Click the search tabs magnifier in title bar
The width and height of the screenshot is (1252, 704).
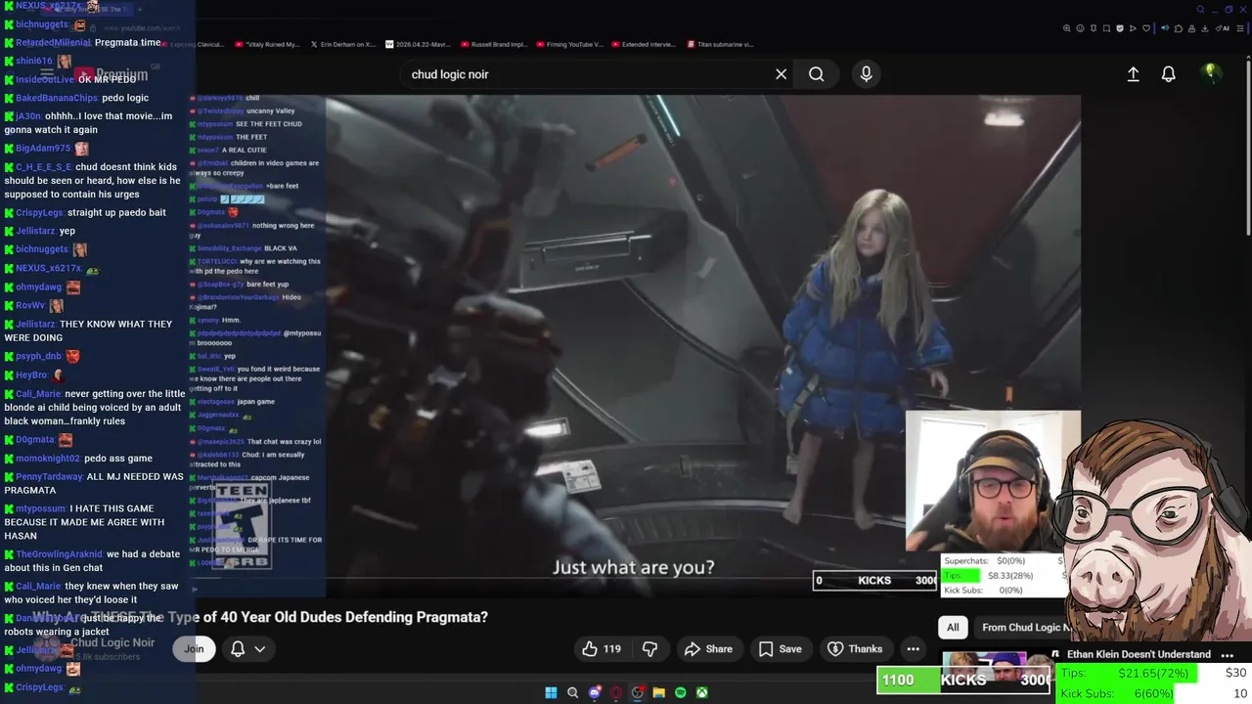coord(1200,10)
